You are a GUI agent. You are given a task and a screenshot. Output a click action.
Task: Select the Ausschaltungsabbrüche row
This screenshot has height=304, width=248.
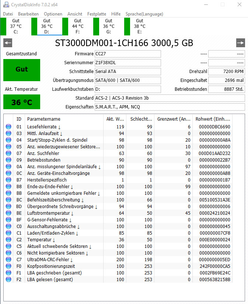point(118,226)
